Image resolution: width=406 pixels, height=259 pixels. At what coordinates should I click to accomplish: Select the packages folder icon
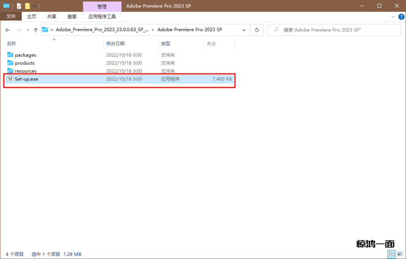click(10, 55)
